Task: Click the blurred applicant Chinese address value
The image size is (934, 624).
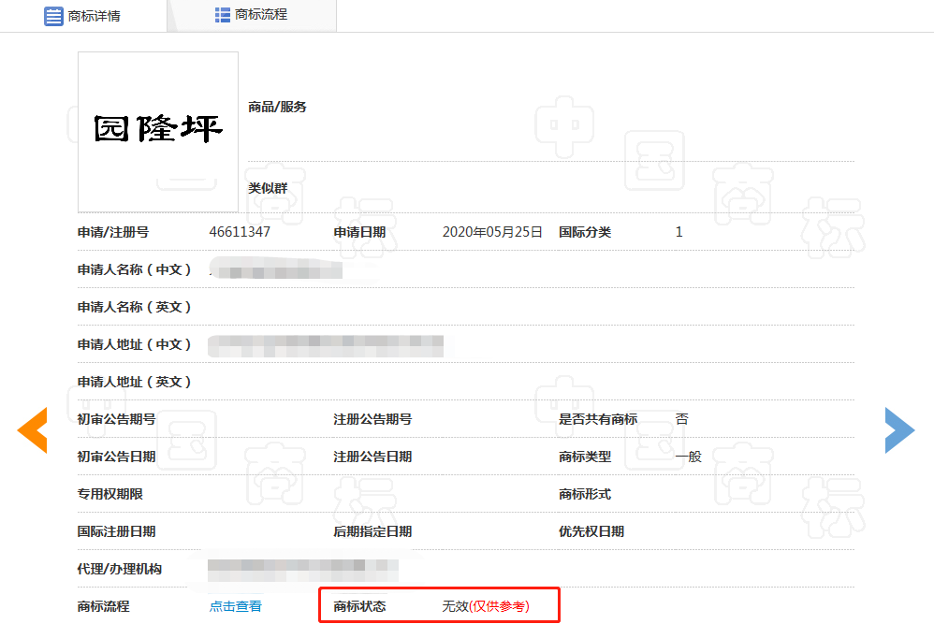Action: click(326, 346)
